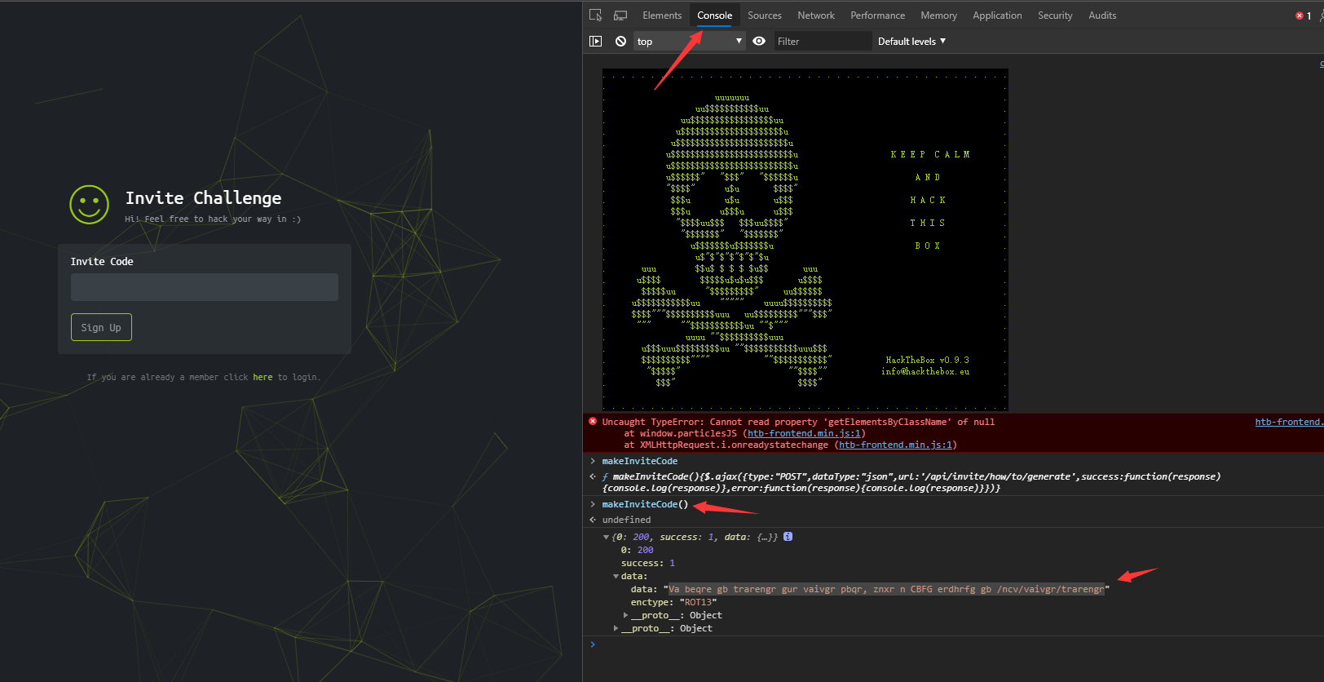Image resolution: width=1324 pixels, height=682 pixels.
Task: Expand the outer __proto__: Object entry
Action: pyautogui.click(x=616, y=628)
